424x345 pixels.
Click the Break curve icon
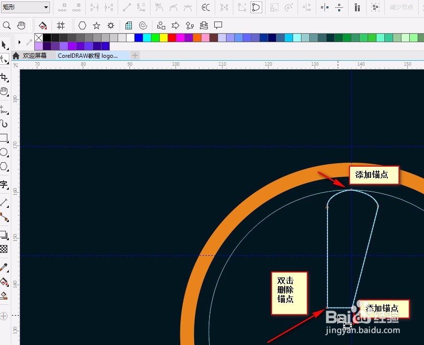point(109,7)
